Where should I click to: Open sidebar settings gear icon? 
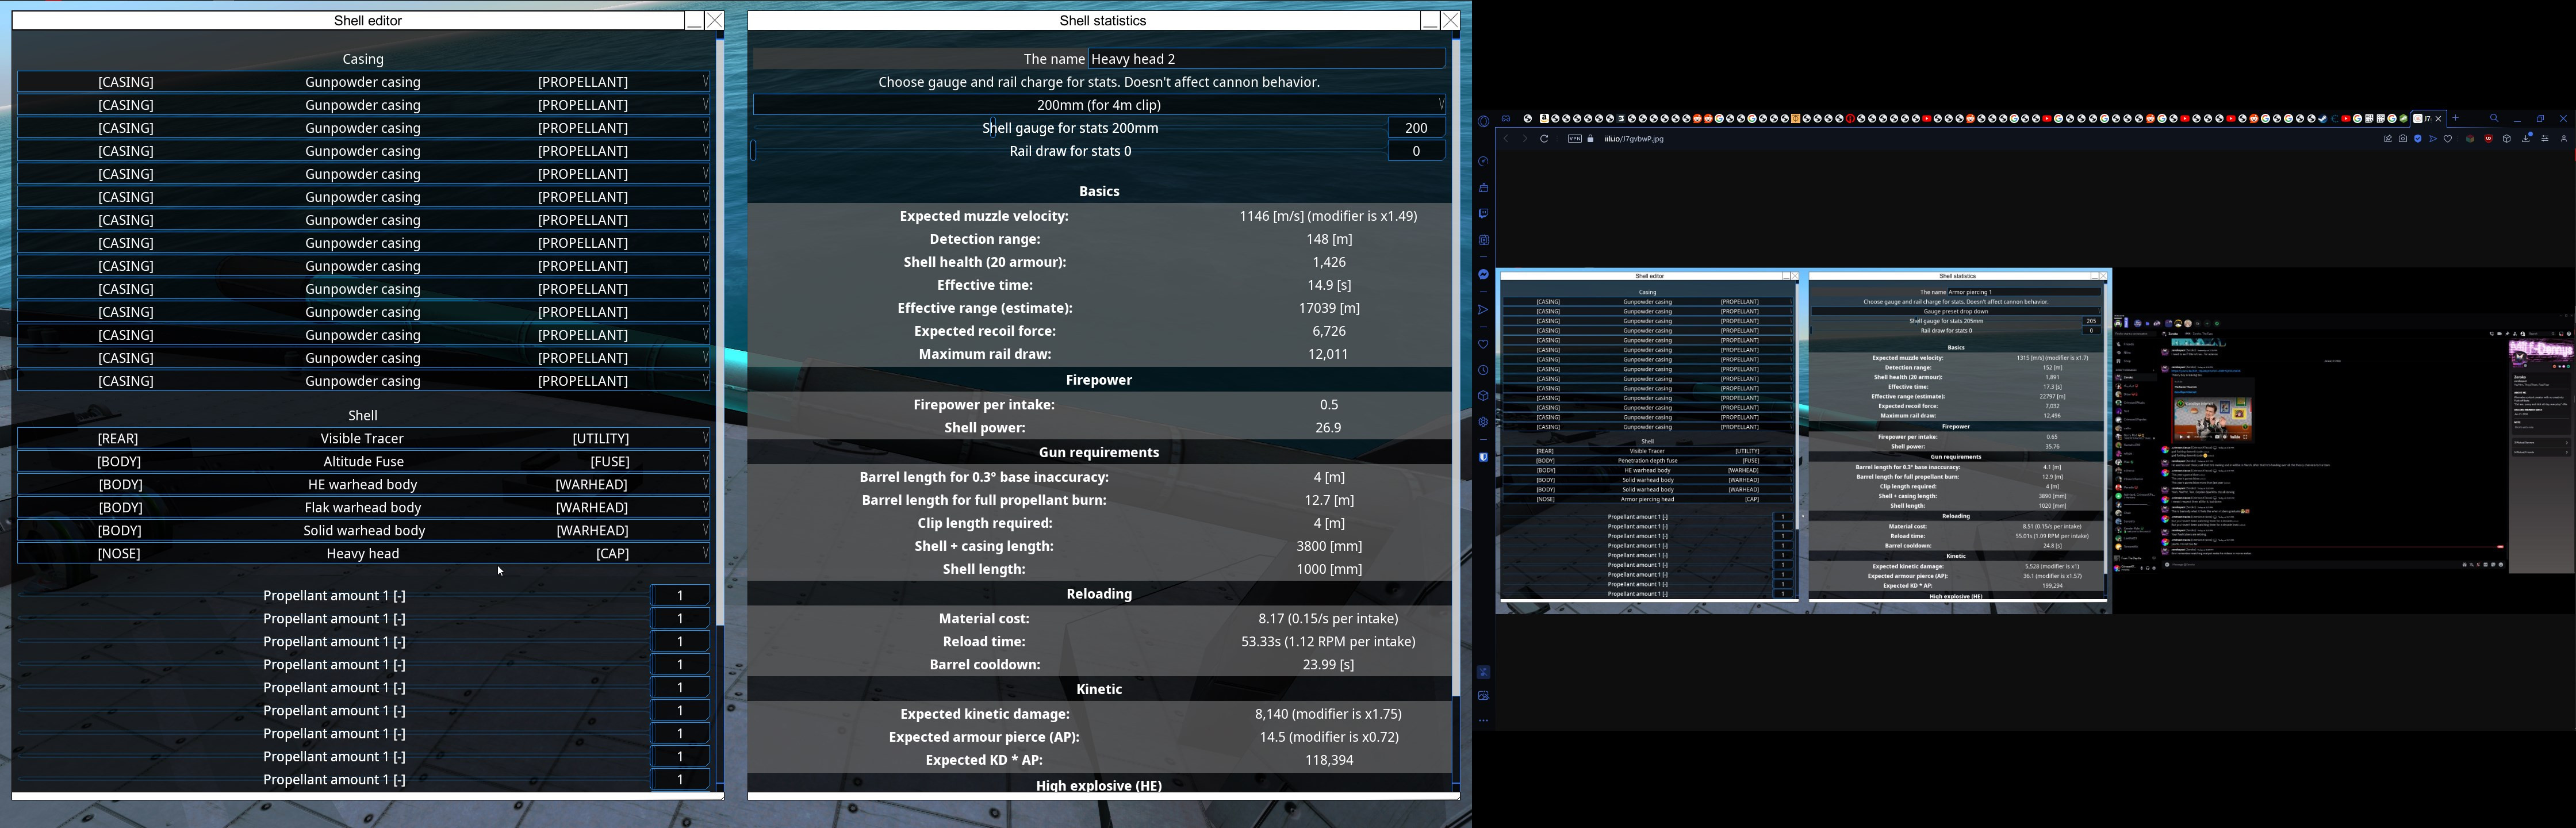[x=1483, y=422]
